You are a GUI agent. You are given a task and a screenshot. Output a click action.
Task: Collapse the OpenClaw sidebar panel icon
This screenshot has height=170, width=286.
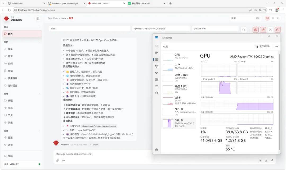coord(38,18)
